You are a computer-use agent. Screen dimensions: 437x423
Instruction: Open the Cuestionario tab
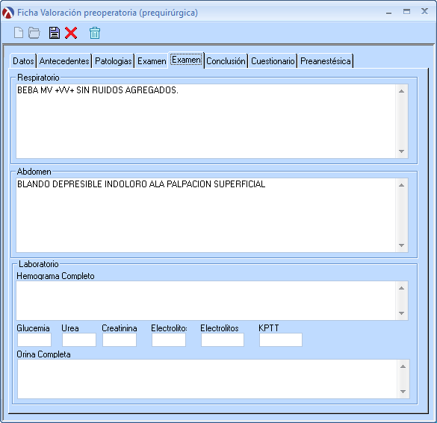273,61
